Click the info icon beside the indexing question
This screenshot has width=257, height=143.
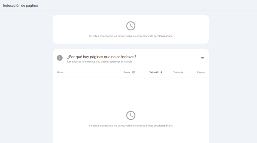click(60, 58)
